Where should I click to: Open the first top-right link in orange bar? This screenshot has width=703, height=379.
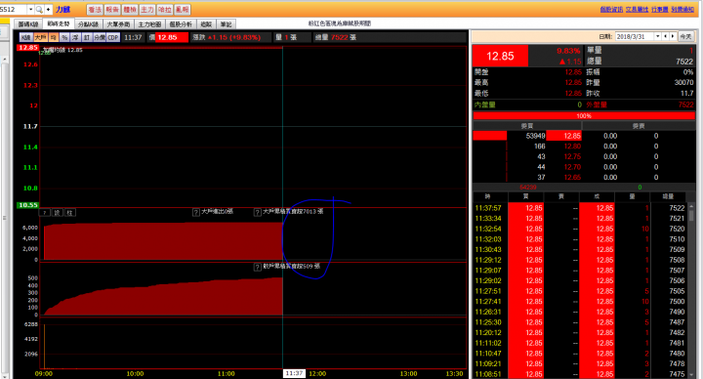coord(611,10)
